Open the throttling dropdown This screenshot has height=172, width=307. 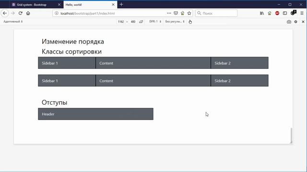175,21
